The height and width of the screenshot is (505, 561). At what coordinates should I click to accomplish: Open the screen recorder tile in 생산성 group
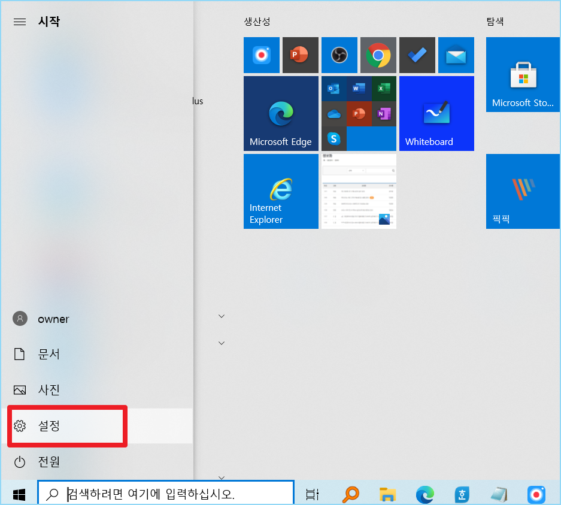(262, 55)
